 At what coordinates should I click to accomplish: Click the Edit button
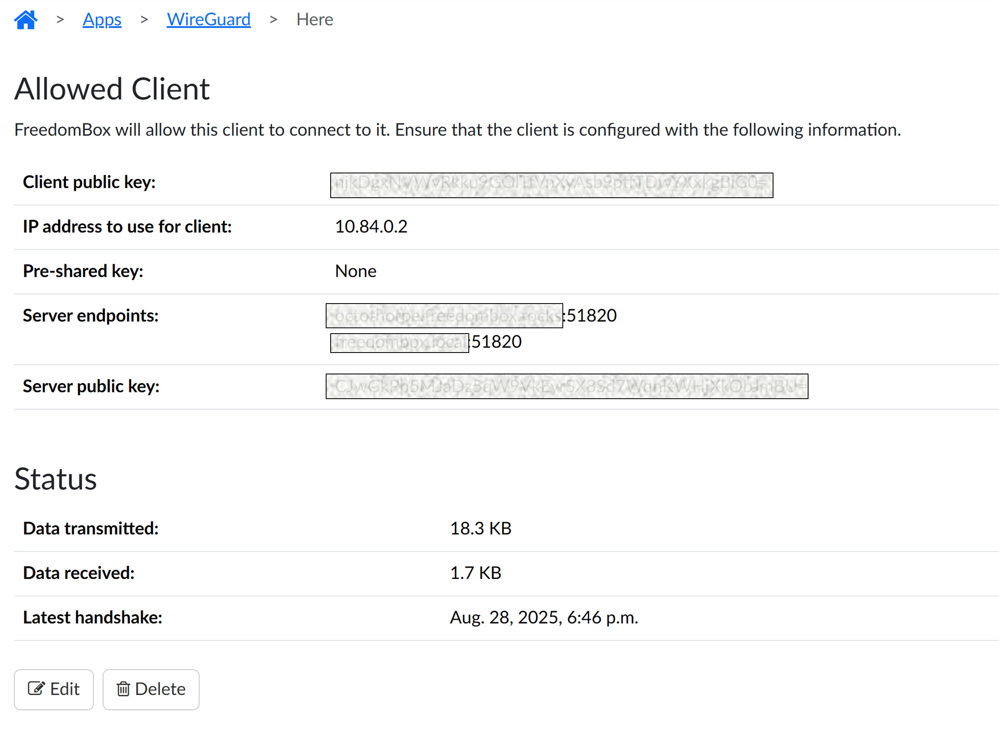[54, 689]
